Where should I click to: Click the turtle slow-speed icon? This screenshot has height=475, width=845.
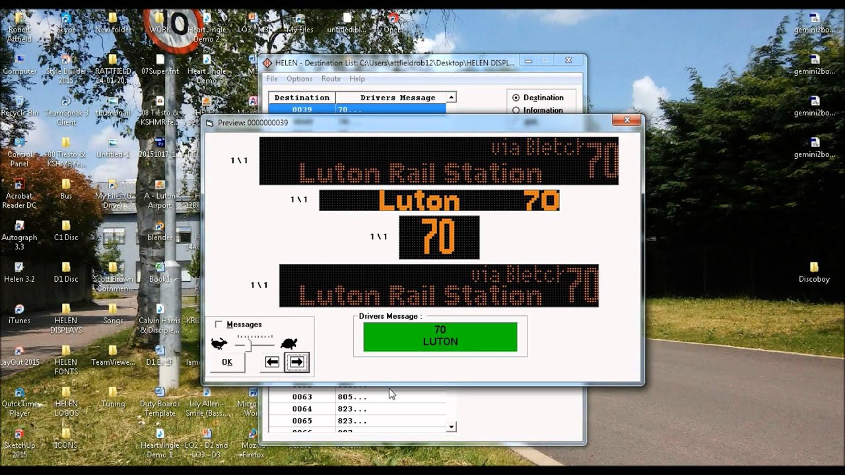(288, 343)
